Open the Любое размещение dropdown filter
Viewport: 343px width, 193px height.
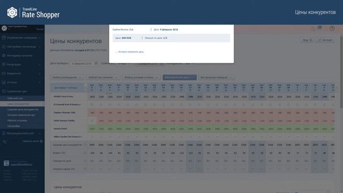point(68,77)
